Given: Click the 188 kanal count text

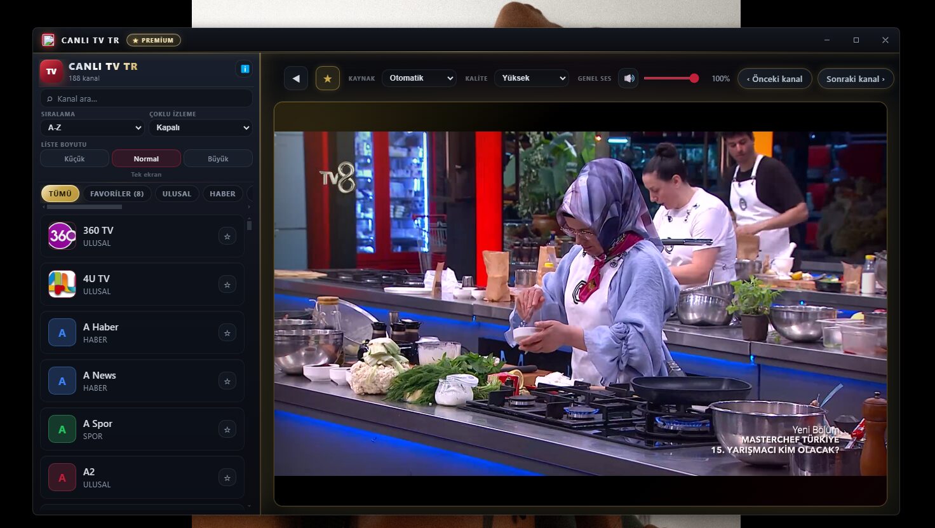Looking at the screenshot, I should pyautogui.click(x=84, y=79).
